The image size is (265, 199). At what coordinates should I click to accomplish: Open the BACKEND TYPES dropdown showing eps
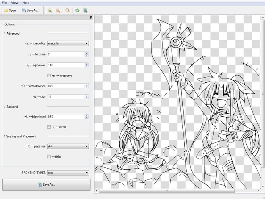(68, 173)
